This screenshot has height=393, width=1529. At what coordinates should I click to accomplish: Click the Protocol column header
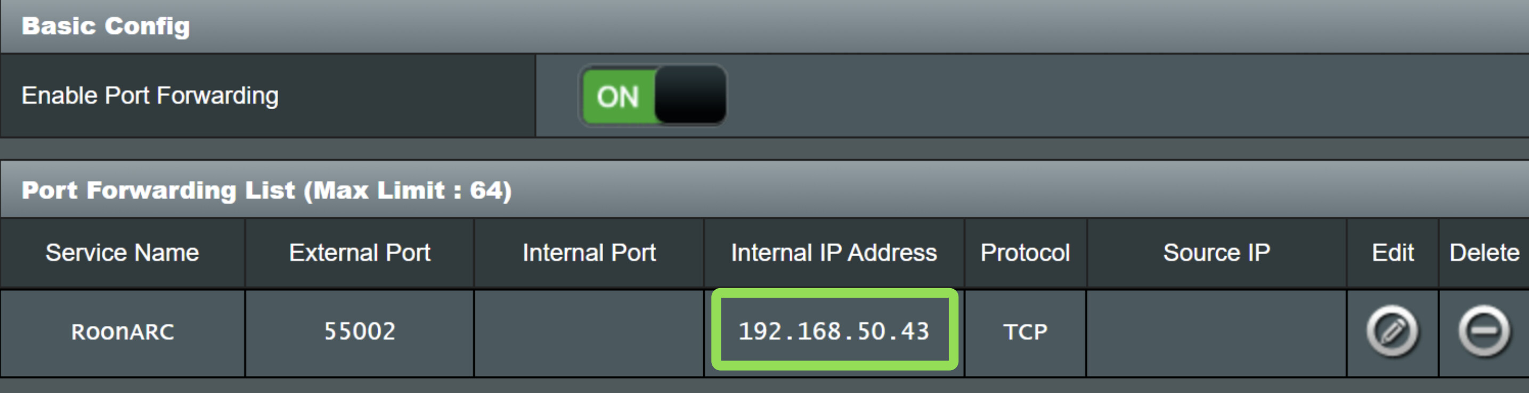point(1025,253)
